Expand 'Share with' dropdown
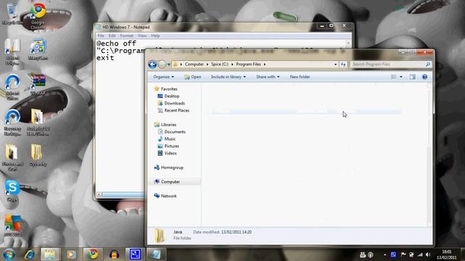The height and width of the screenshot is (261, 465). [268, 77]
